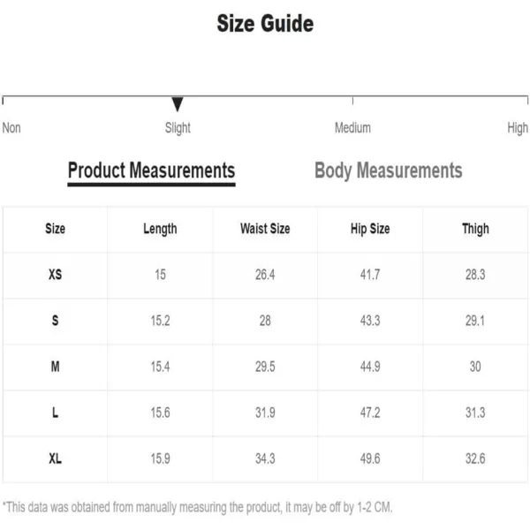Select the XL size row label
The width and height of the screenshot is (530, 530).
(x=55, y=458)
